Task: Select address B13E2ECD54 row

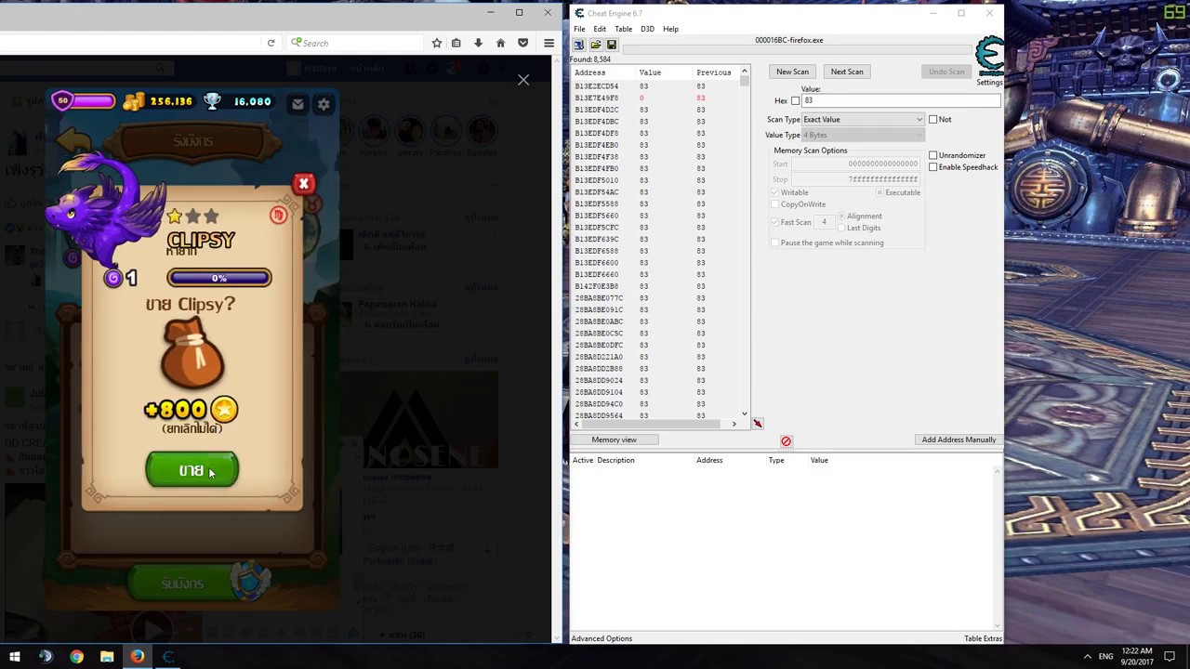Action: (655, 86)
